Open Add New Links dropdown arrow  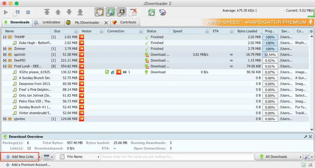[40, 157]
